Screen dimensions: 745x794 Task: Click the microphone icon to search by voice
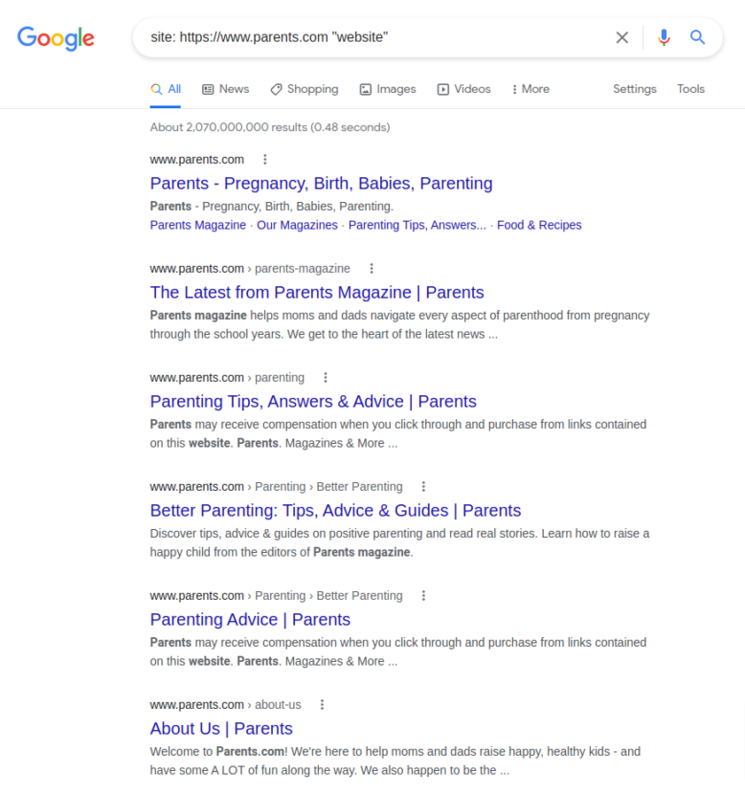[x=664, y=37]
